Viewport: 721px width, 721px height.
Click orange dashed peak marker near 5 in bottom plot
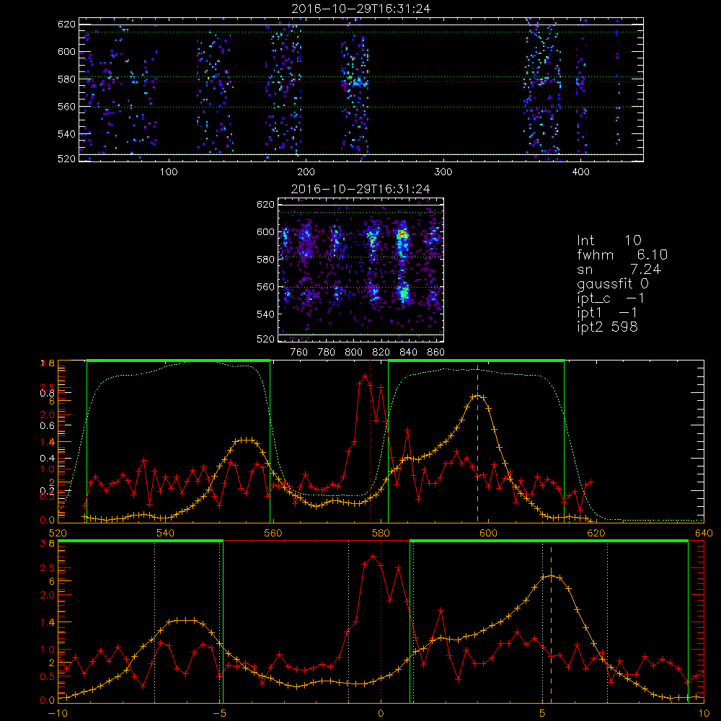[x=551, y=623]
